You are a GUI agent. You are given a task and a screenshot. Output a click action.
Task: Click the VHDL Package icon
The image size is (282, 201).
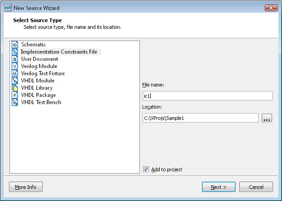click(15, 95)
